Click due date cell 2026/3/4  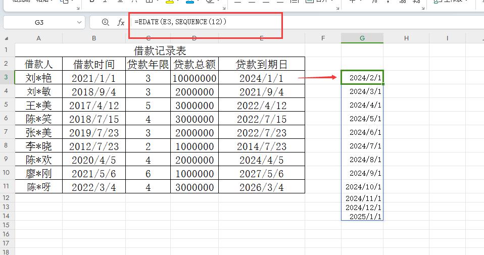[x=261, y=187]
